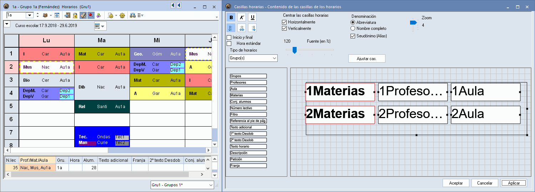
Task: Click the spinner arrows beside the 1a selector
Action: pos(37,15)
